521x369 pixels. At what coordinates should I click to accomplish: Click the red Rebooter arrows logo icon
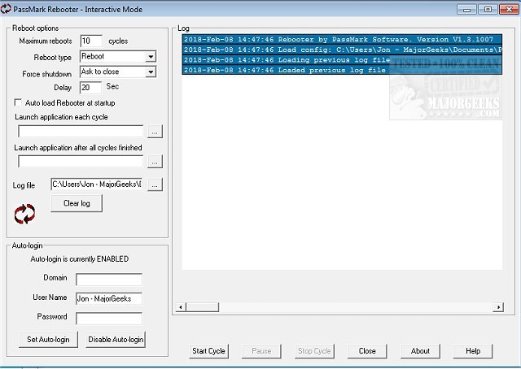pyautogui.click(x=24, y=214)
